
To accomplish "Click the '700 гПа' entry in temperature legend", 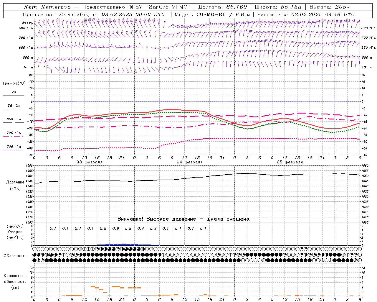I will point(14,133).
